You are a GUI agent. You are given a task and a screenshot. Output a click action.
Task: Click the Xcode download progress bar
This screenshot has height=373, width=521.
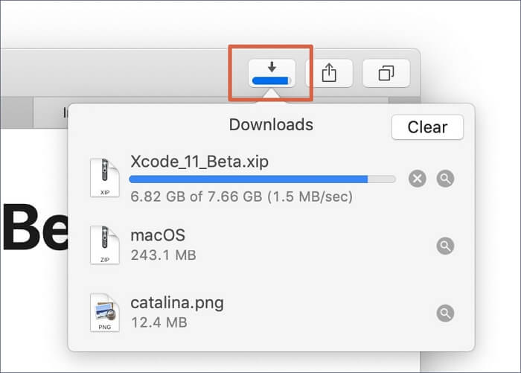pos(262,179)
